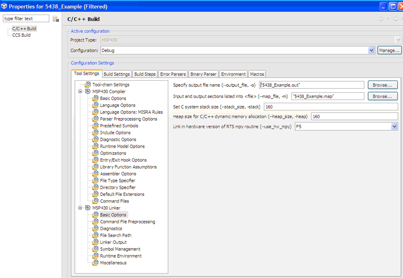The image size is (403, 278).
Task: Select the Tool Settings tab
Action: click(87, 73)
